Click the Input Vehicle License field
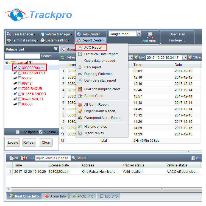Viewport: 206px width, 206px height. point(53,158)
